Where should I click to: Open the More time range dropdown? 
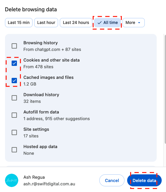click(x=134, y=23)
